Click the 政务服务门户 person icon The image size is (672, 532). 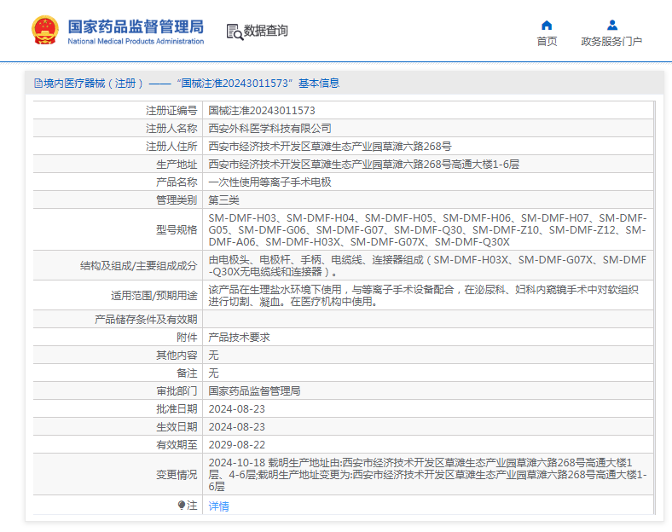(x=611, y=25)
